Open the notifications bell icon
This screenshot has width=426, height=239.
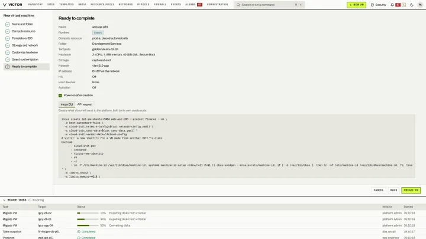[392, 5]
